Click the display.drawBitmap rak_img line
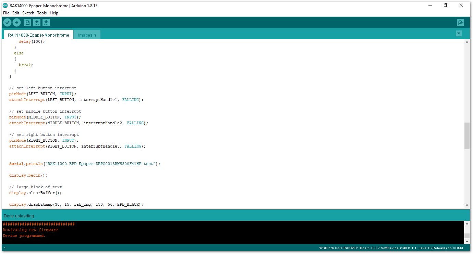Screen dimensions: 473x254 click(x=76, y=204)
